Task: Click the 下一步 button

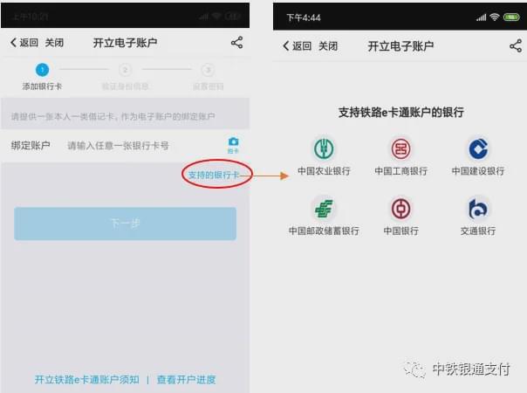Action: [125, 224]
